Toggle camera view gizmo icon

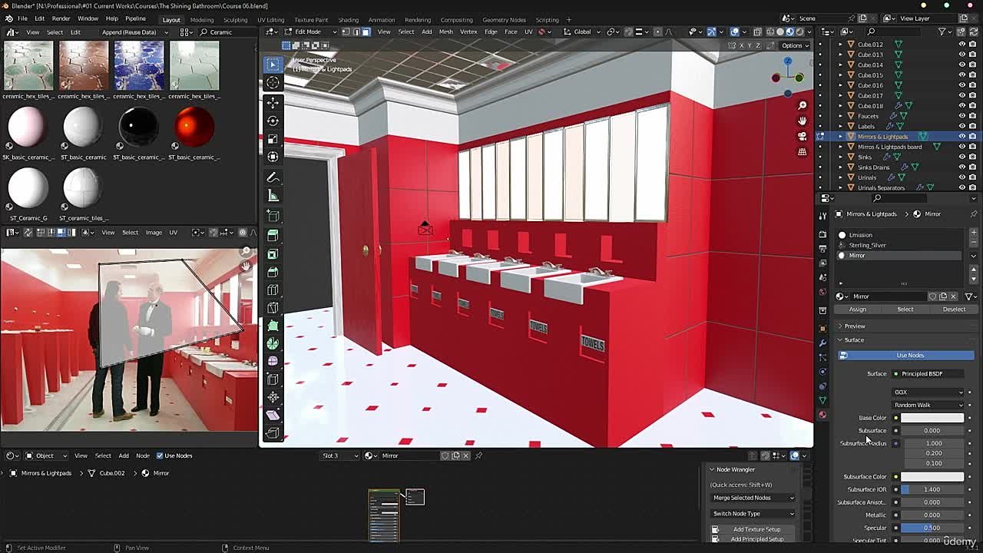pyautogui.click(x=802, y=136)
